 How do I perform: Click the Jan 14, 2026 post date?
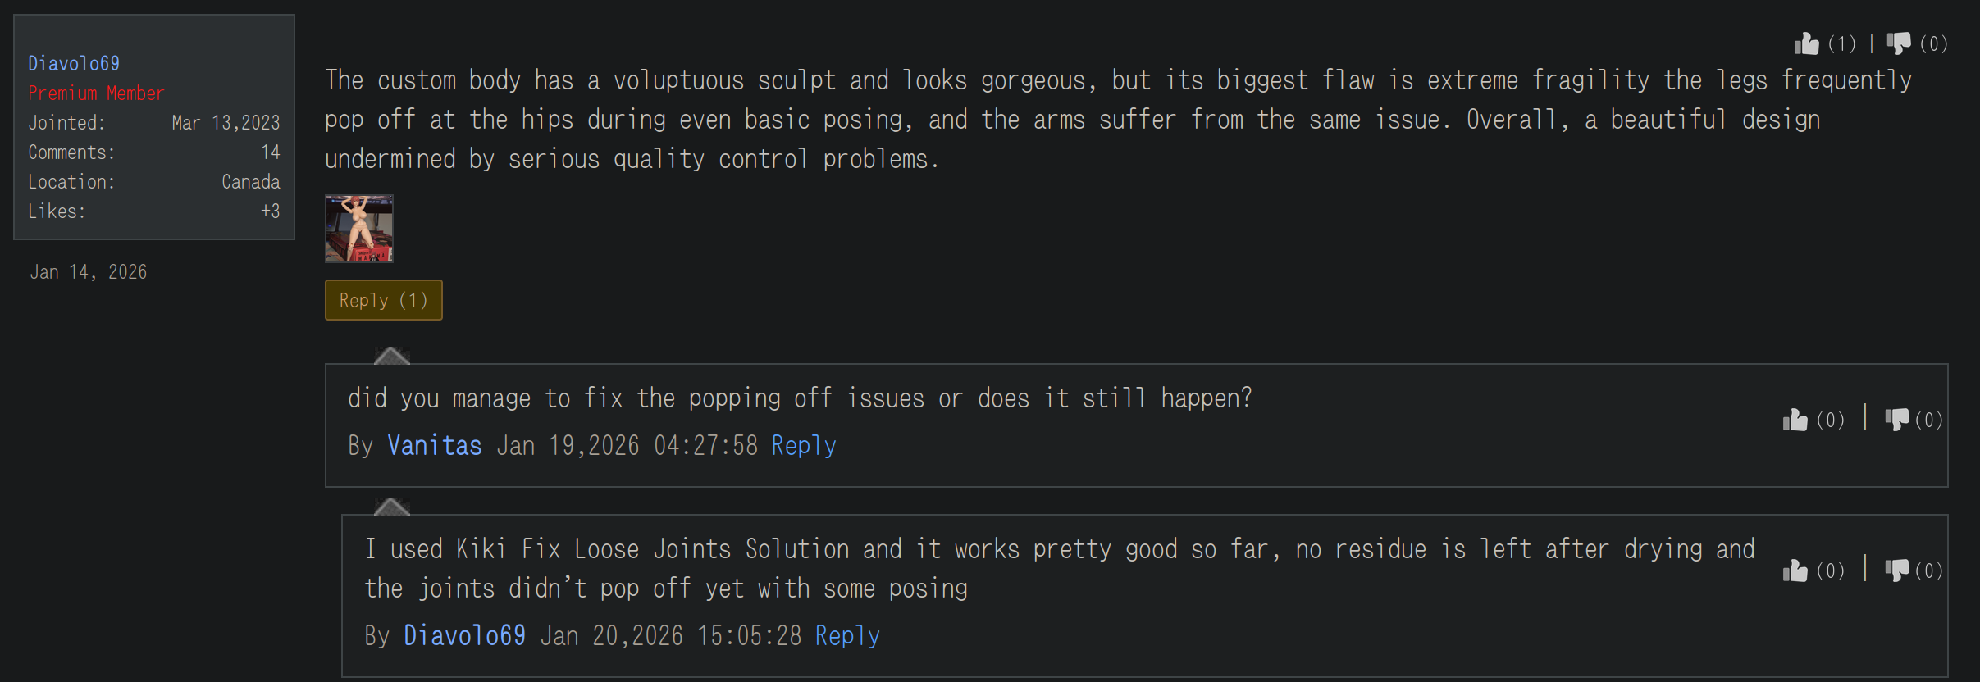click(89, 272)
